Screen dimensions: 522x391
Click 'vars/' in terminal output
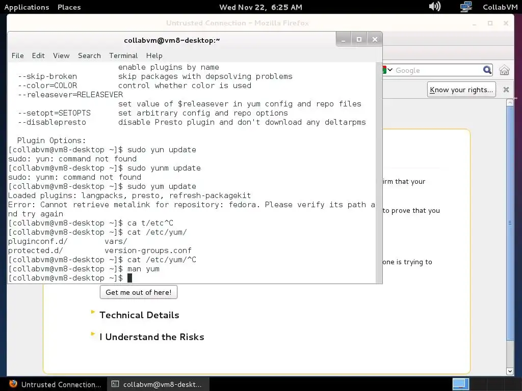pyautogui.click(x=116, y=241)
